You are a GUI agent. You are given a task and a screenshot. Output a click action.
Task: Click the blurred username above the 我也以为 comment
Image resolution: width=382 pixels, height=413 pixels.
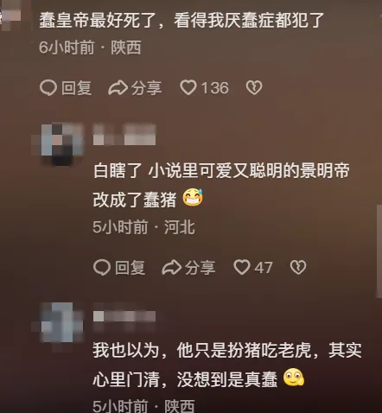[124, 316]
